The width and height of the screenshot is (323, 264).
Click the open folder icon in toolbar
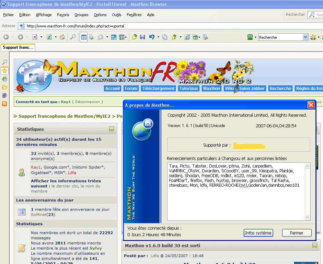135,37
